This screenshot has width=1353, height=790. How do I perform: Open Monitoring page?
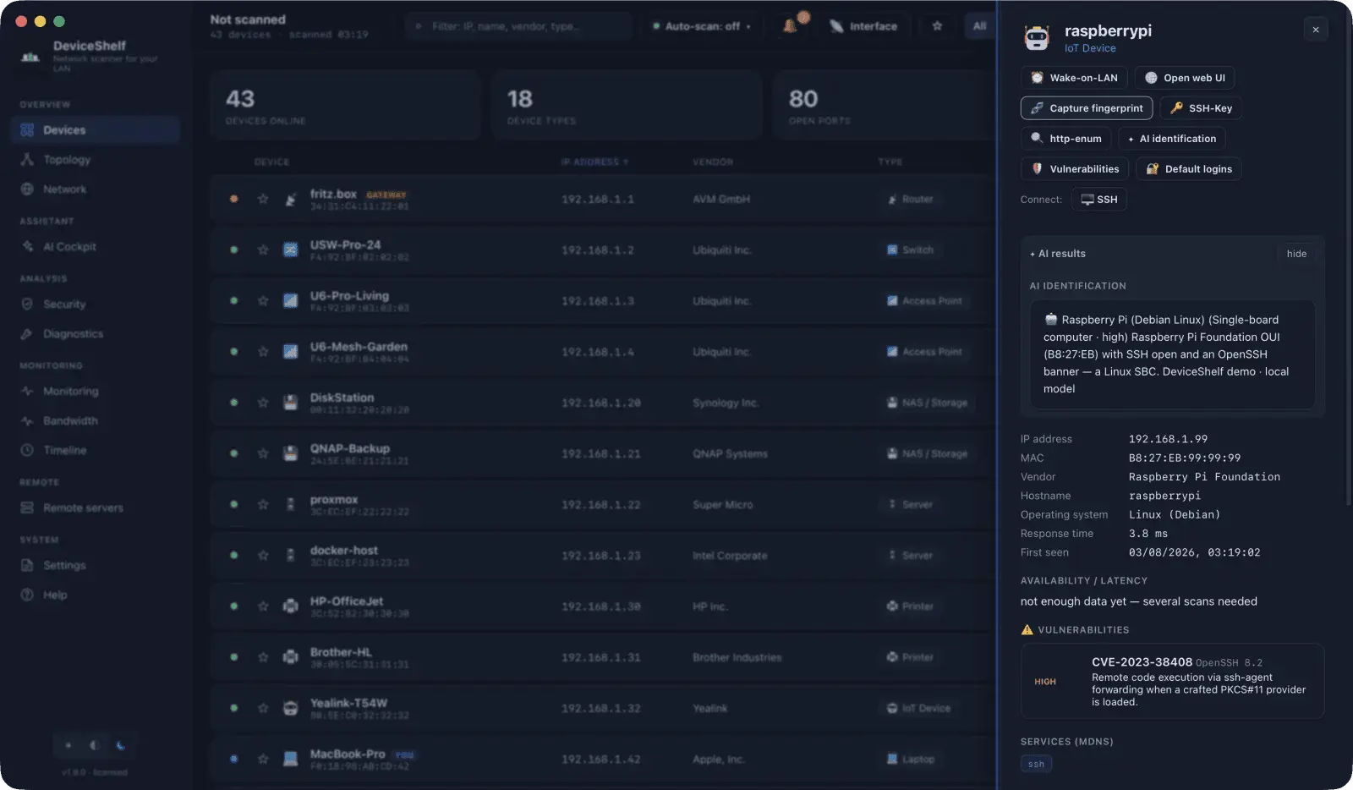pyautogui.click(x=96, y=392)
